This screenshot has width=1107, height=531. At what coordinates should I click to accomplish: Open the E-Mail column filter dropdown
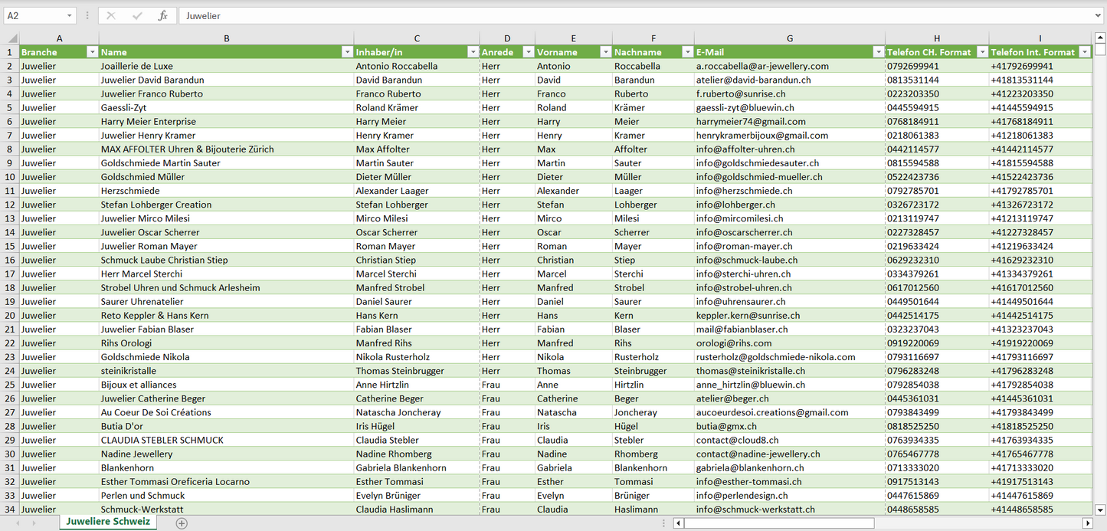click(x=878, y=52)
